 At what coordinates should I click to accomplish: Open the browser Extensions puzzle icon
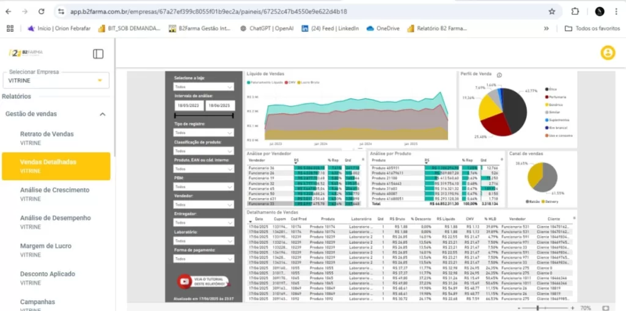click(575, 12)
